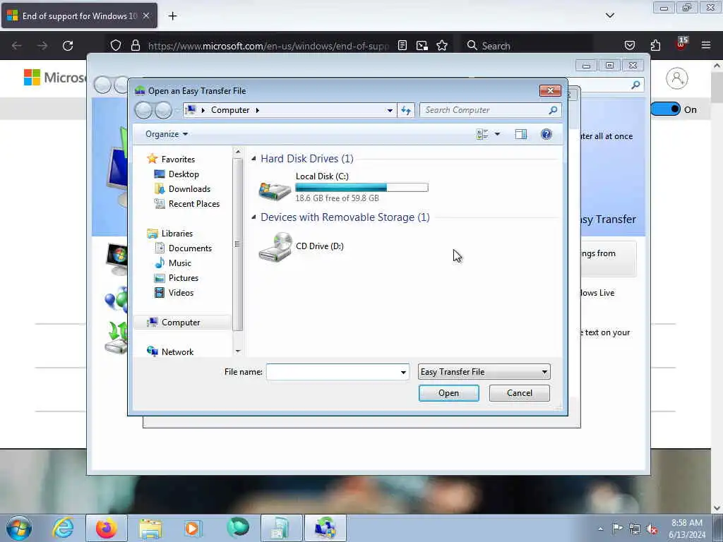Click navigation pane scrollbar down arrow
This screenshot has height=542, width=723.
238,351
